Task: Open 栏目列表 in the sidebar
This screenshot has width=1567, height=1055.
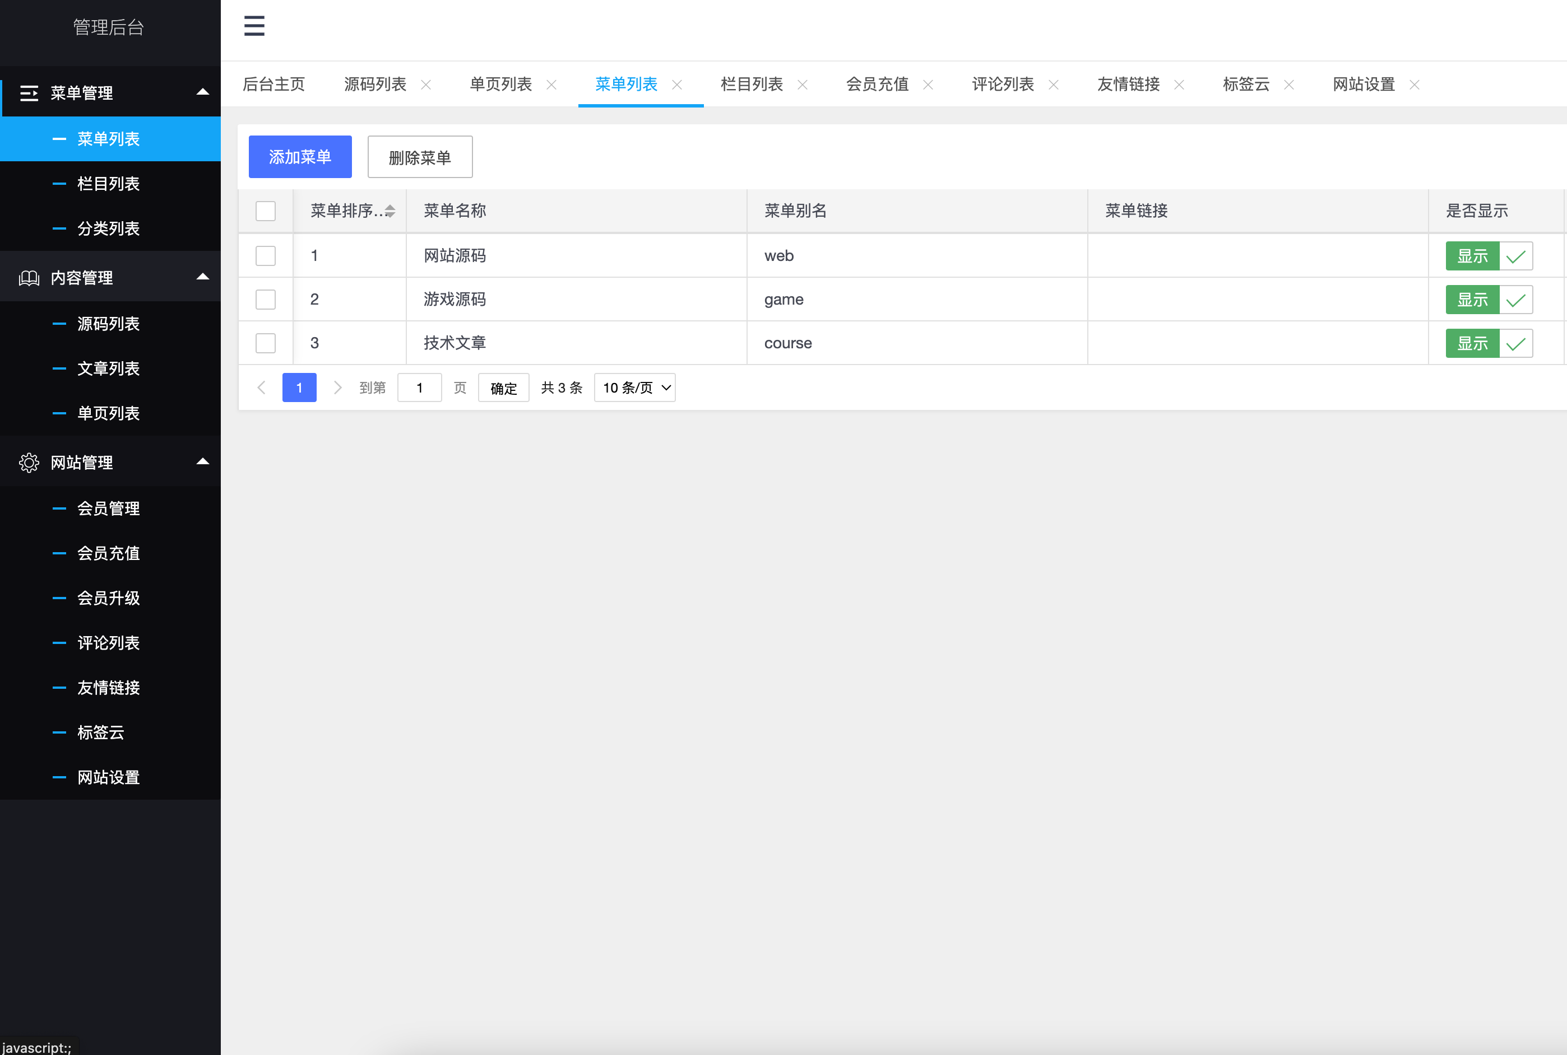Action: (x=110, y=184)
